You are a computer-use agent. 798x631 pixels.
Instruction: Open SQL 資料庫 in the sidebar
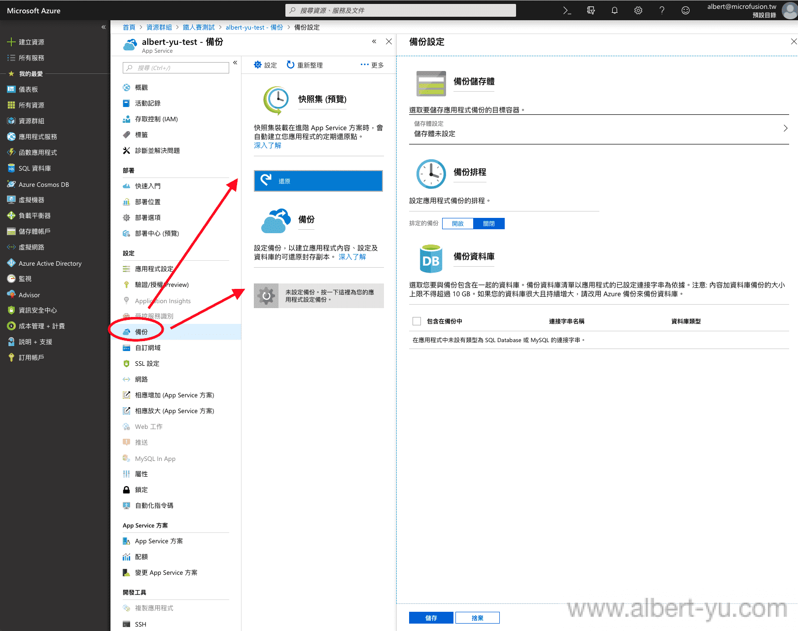tap(35, 168)
